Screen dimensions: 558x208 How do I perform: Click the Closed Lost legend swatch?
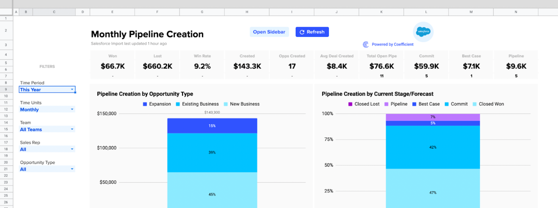[x=351, y=104]
